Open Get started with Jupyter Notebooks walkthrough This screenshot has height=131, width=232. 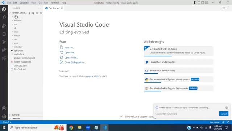coord(178,88)
